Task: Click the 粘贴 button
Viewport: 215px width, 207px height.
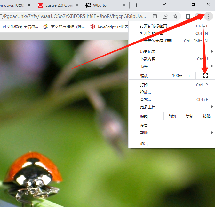Action: [x=206, y=116]
